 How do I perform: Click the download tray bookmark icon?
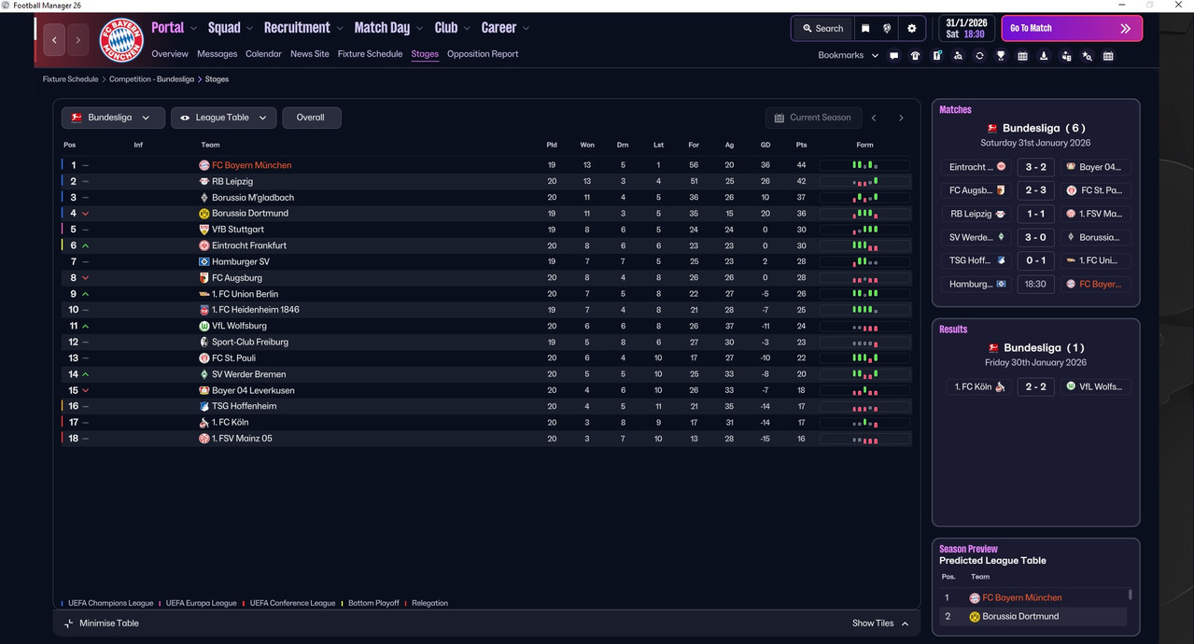pyautogui.click(x=1044, y=56)
